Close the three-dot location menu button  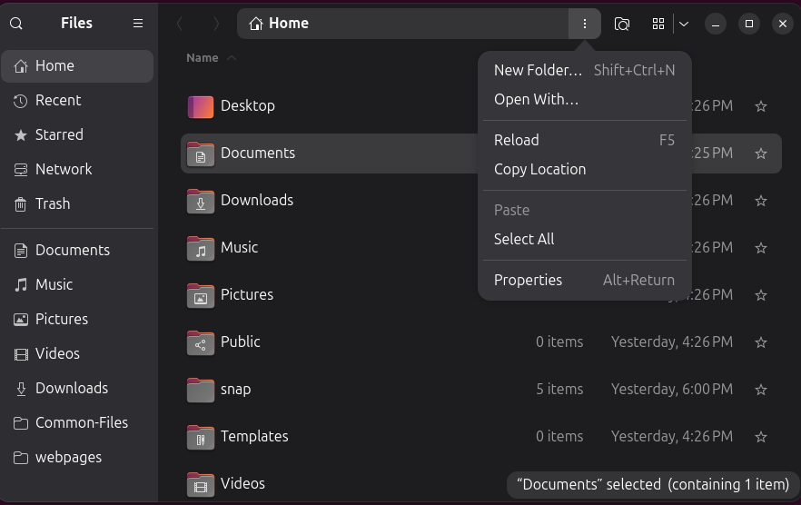[585, 24]
